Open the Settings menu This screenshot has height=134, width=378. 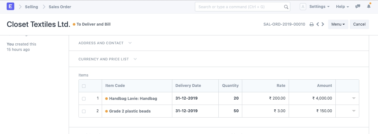(x=319, y=7)
